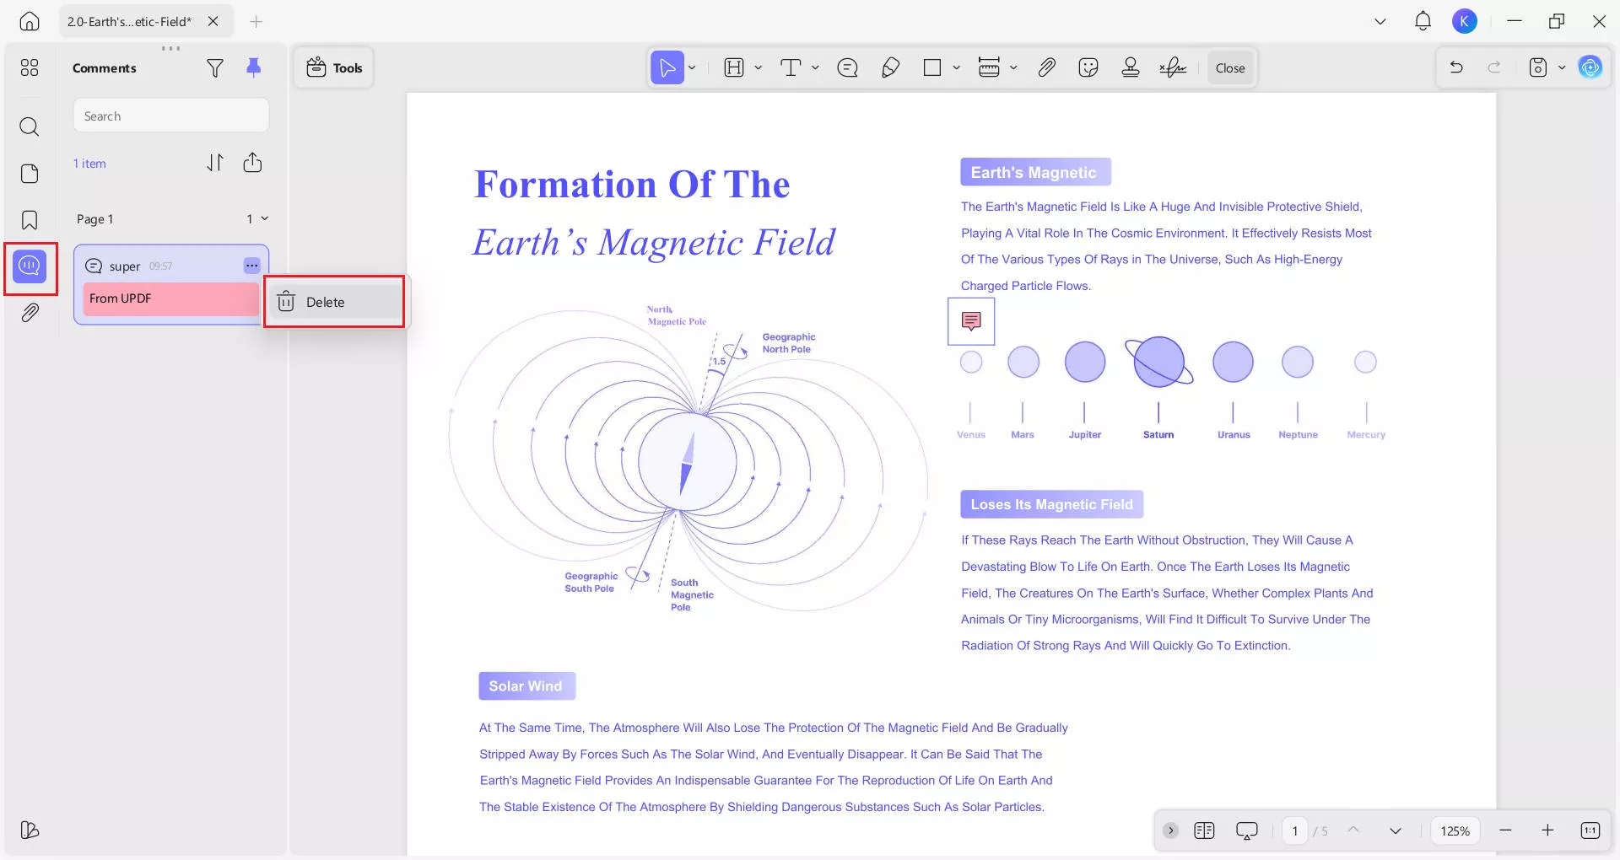This screenshot has width=1620, height=860.
Task: Export comments with the share icon
Action: coord(252,163)
